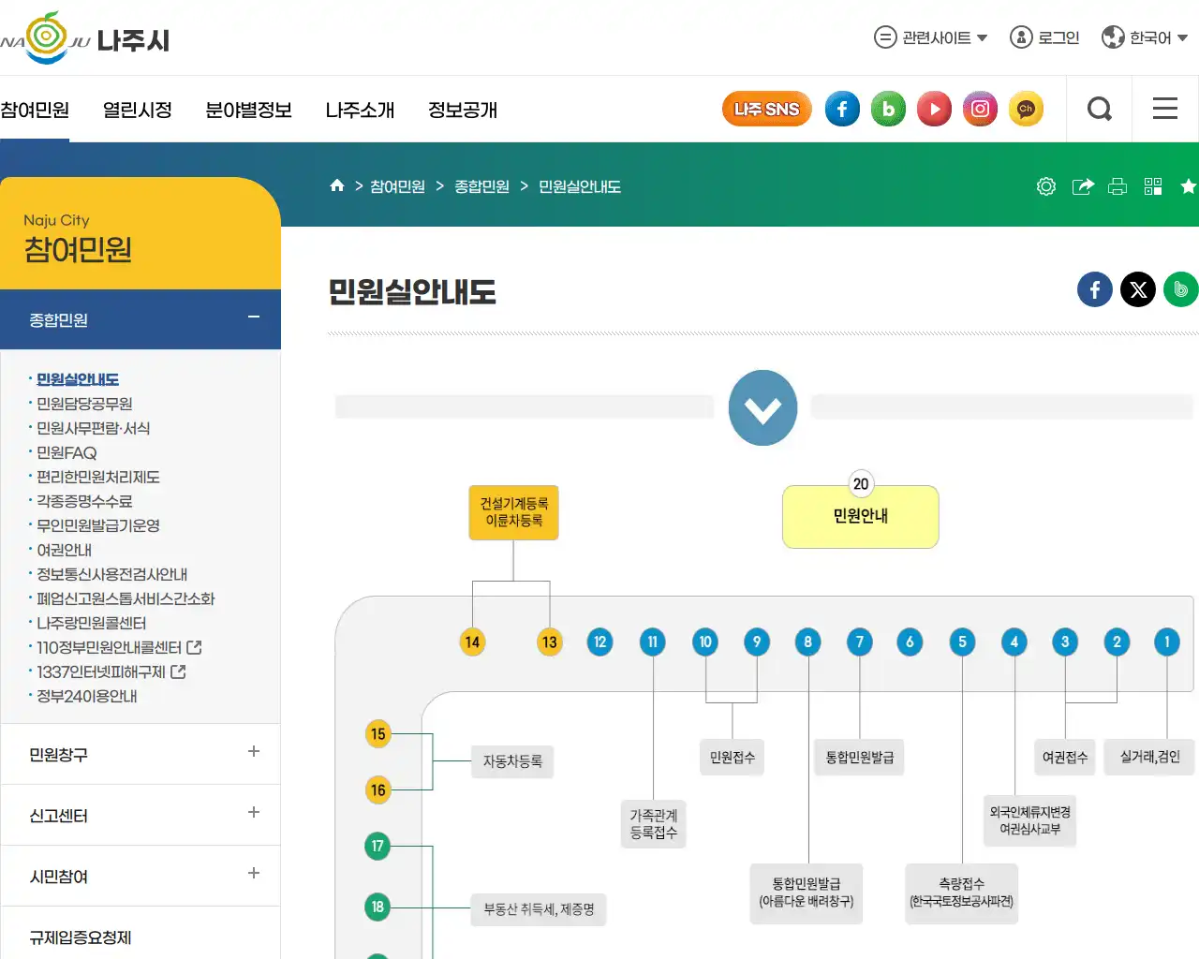Click the blue down-arrow circle button
The image size is (1199, 959).
[x=763, y=408]
